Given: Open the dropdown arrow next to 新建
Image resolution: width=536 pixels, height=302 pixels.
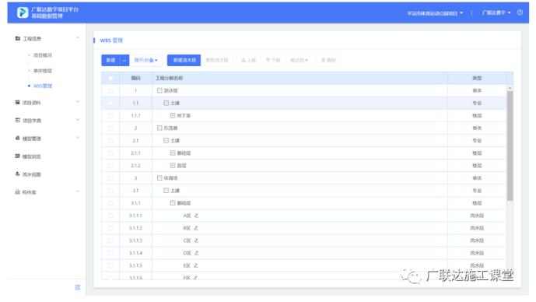Looking at the screenshot, I should pos(124,60).
